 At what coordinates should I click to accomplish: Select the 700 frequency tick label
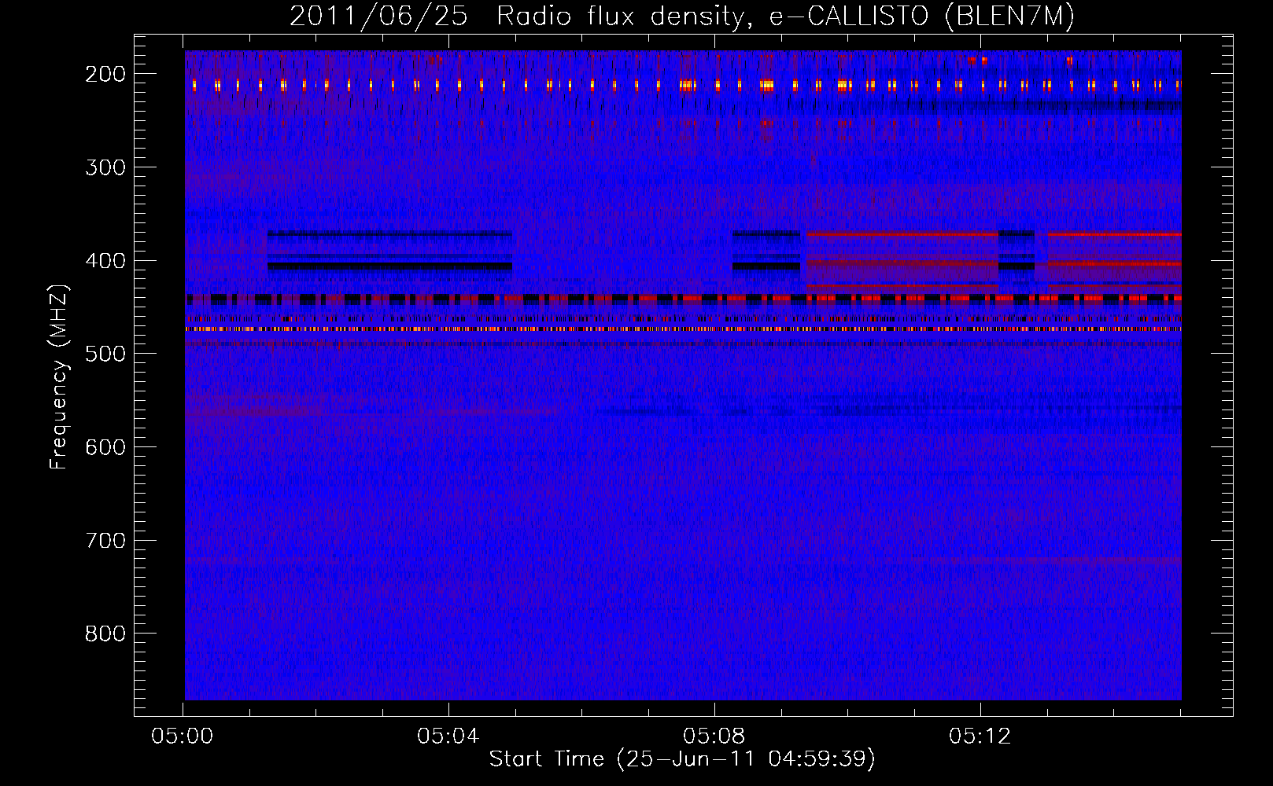105,541
